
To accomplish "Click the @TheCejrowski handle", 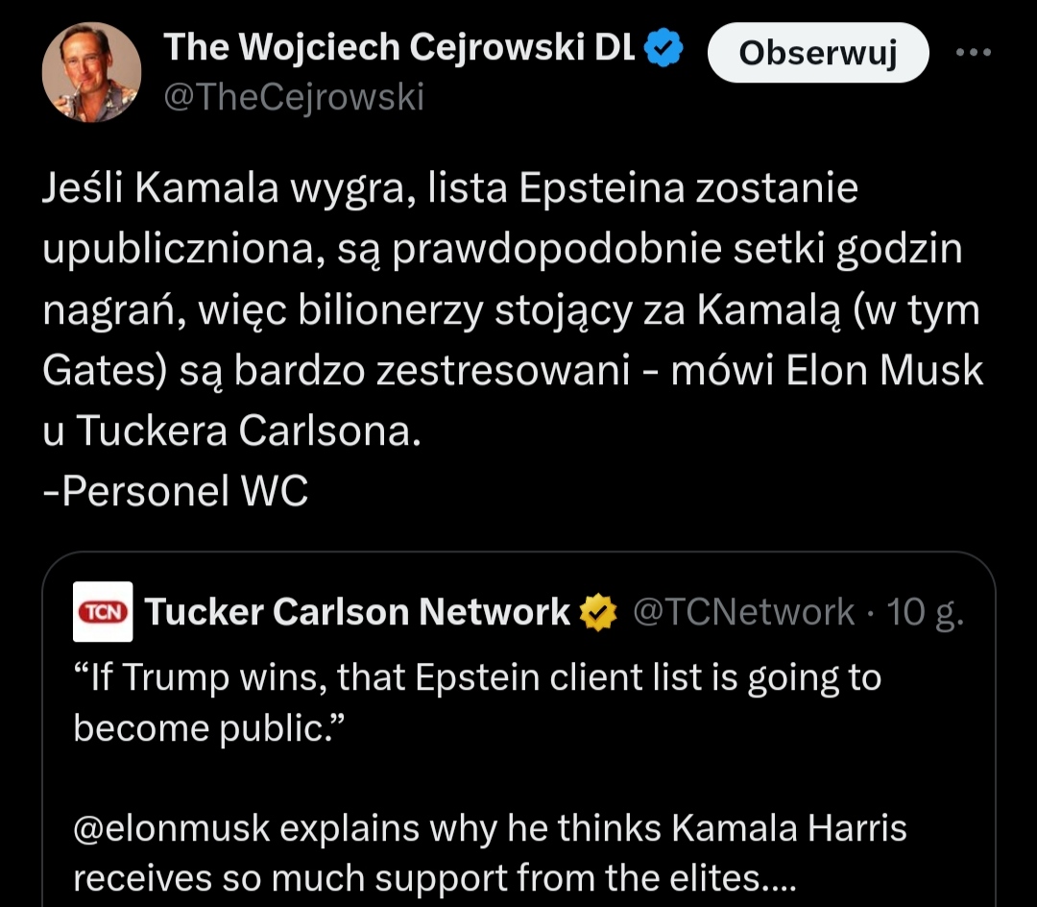I will point(294,97).
